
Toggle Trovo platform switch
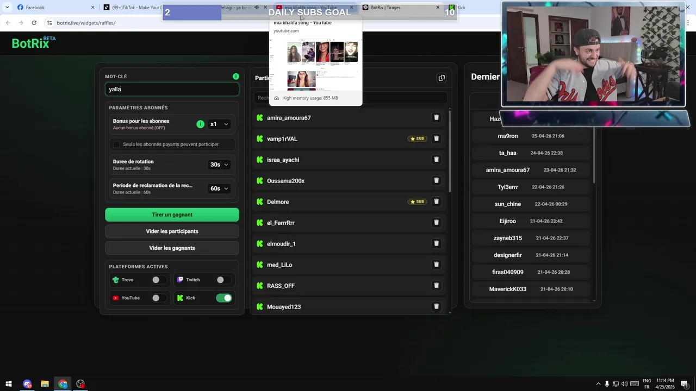point(159,280)
